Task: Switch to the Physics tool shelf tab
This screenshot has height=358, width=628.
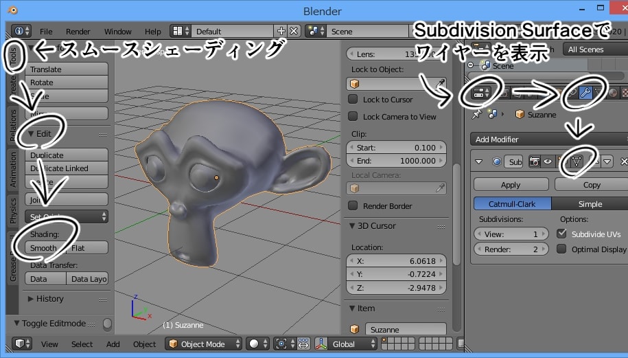Action: coord(13,211)
